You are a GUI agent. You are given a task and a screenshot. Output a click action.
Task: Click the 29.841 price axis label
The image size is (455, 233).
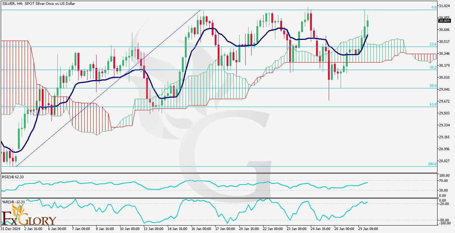click(x=445, y=89)
